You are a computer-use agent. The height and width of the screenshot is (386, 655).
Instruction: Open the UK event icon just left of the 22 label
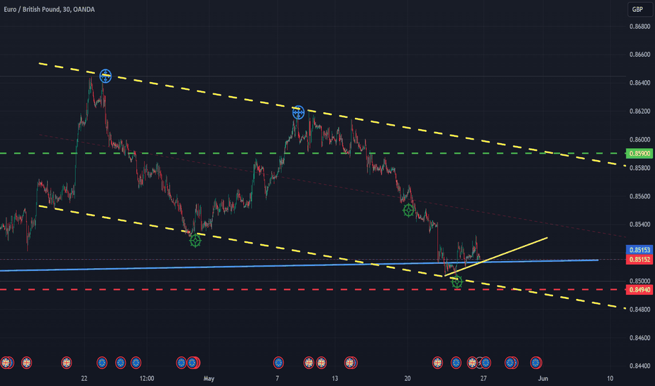tap(67, 363)
